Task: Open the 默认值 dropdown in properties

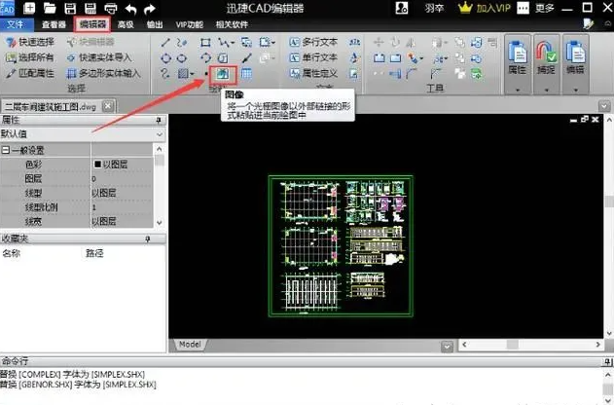Action: click(160, 135)
